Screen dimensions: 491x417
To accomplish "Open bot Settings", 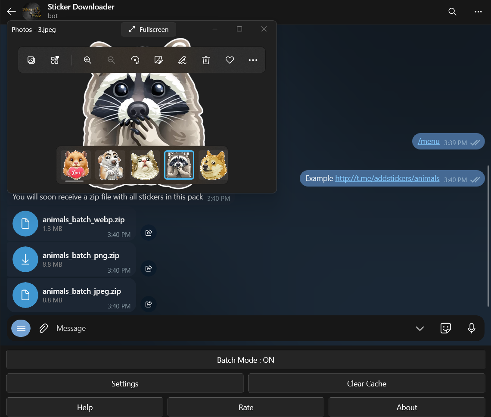I will click(x=125, y=383).
